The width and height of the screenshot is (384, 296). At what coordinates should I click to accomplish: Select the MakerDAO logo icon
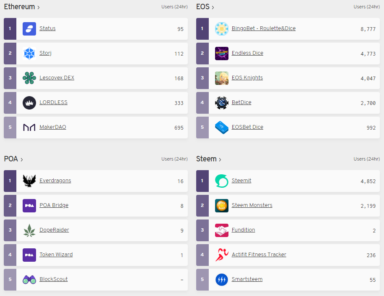tap(29, 127)
